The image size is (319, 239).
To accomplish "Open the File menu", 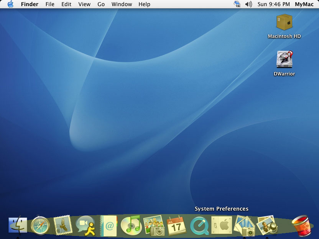I will [50, 4].
